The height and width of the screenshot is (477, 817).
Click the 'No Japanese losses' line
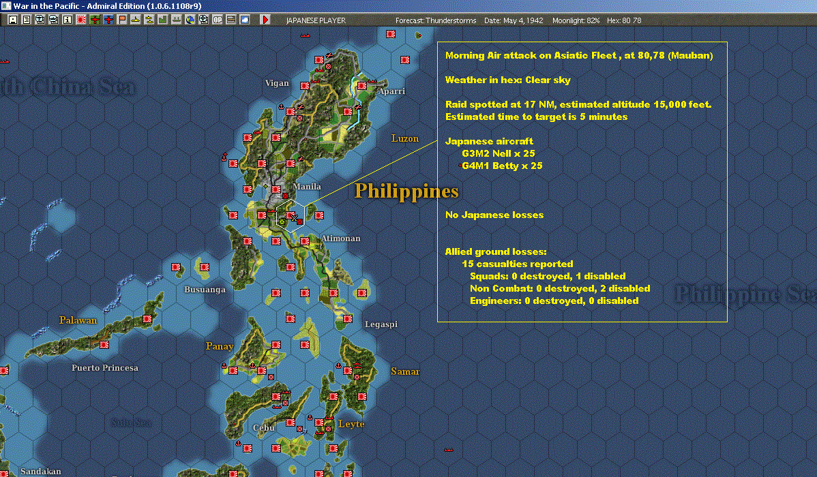pyautogui.click(x=494, y=215)
